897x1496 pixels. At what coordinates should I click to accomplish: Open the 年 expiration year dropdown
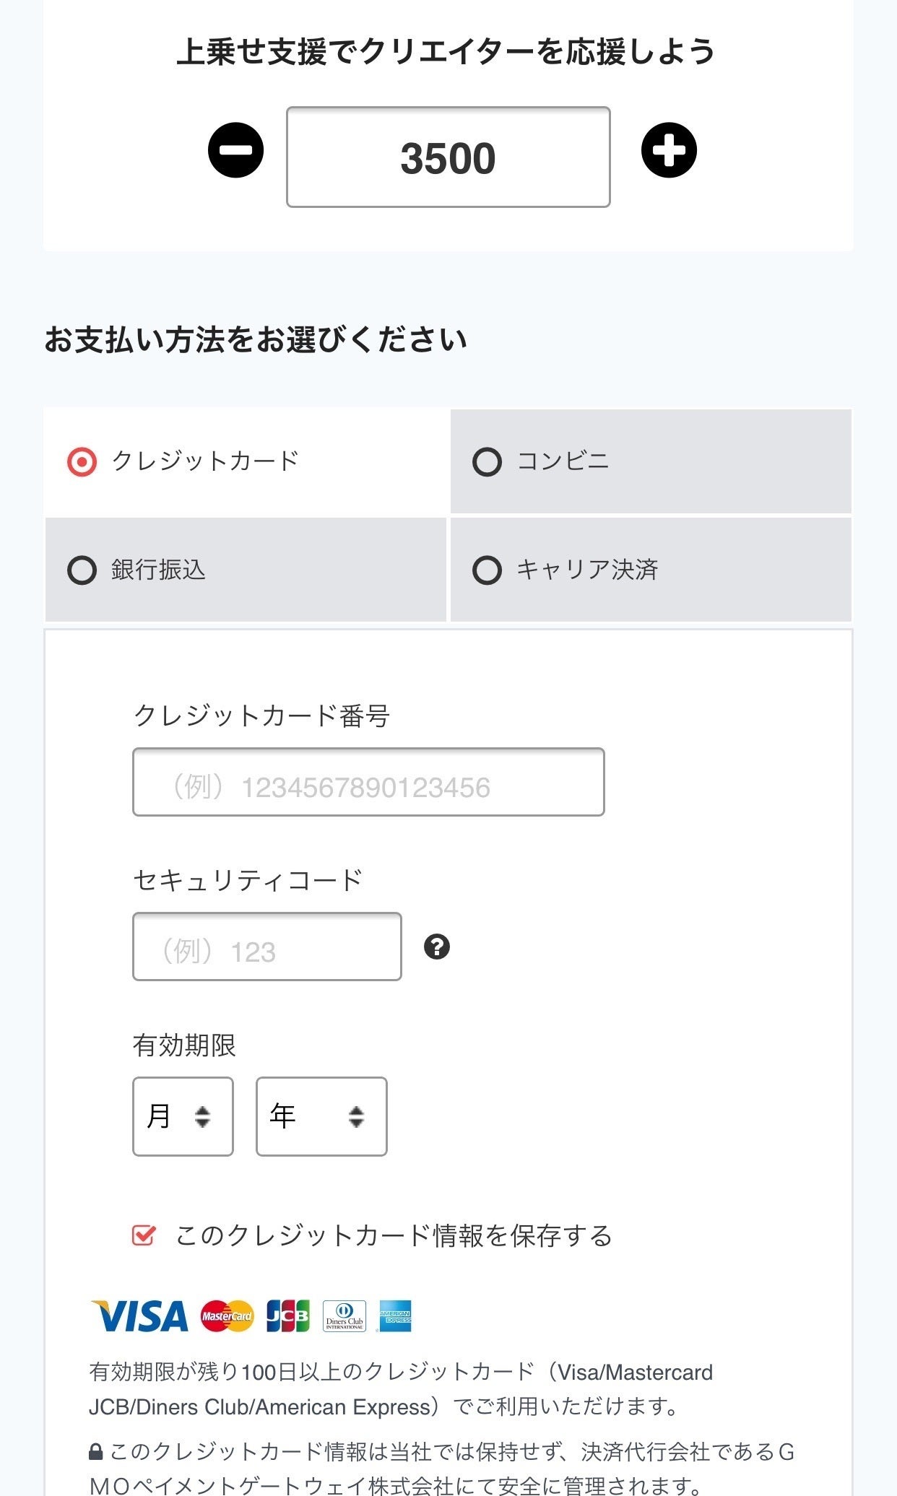click(321, 1116)
